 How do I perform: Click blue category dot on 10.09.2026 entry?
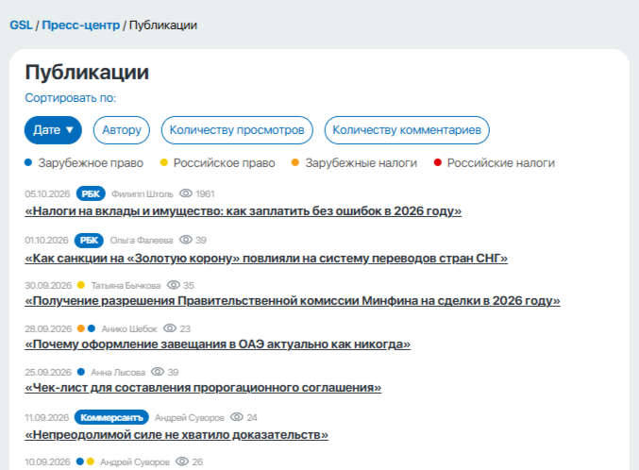coord(80,462)
